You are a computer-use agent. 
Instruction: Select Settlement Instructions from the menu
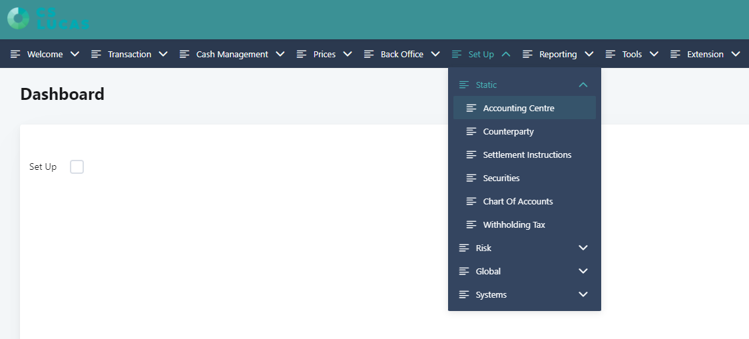coord(527,155)
